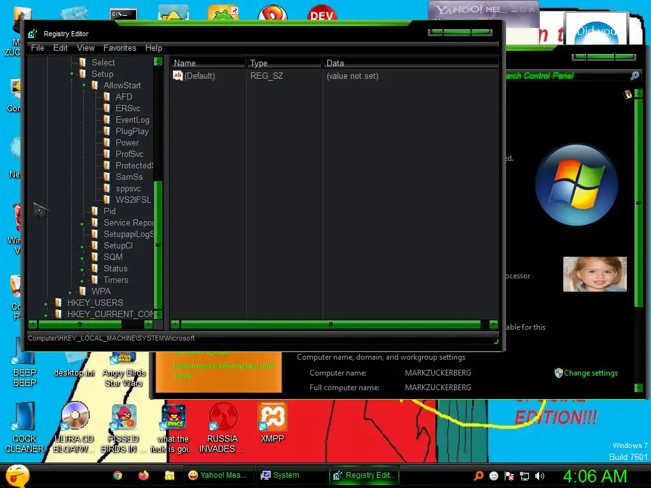Select the SamSs registry key
The height and width of the screenshot is (488, 651).
[128, 177]
